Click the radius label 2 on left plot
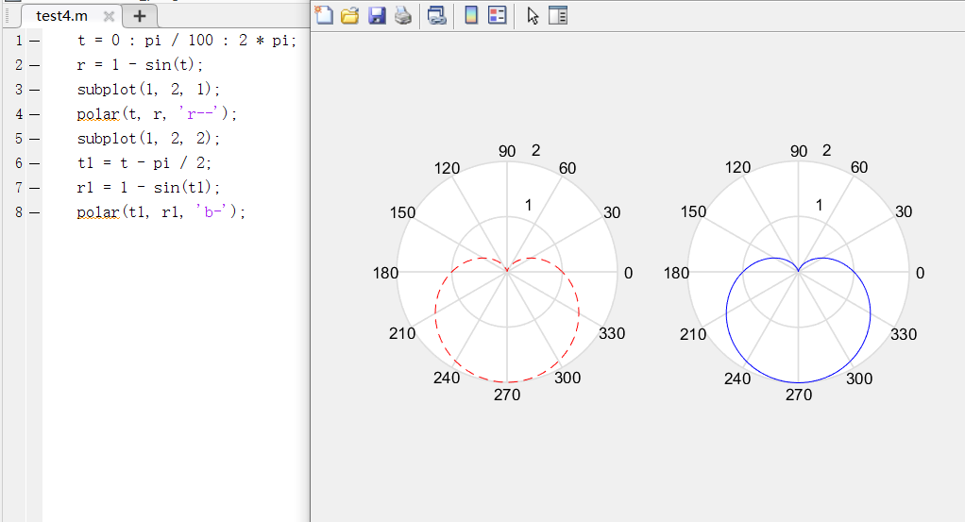The width and height of the screenshot is (965, 522). [536, 151]
